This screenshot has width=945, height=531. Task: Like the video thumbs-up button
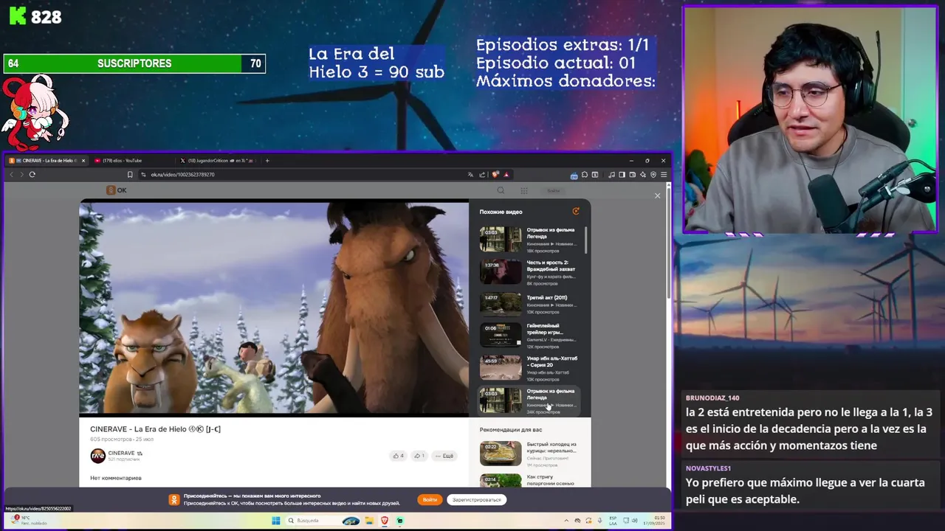pyautogui.click(x=398, y=456)
